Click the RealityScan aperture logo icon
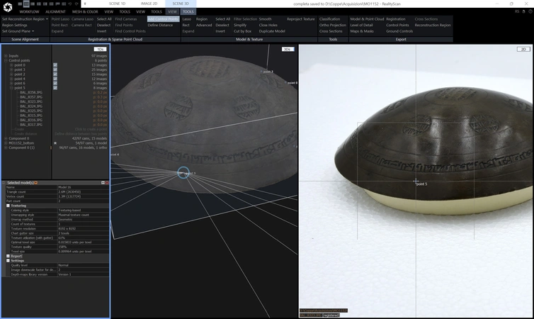The image size is (534, 319). click(8, 7)
